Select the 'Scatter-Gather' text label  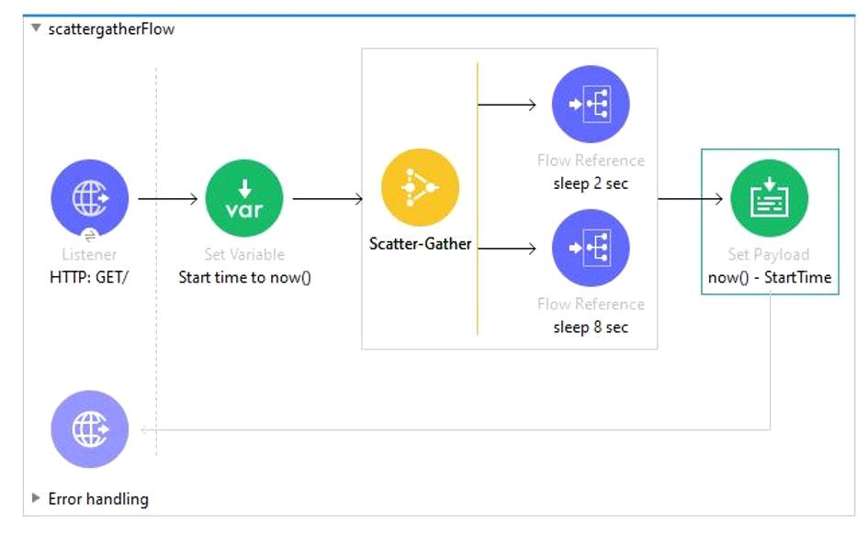420,244
